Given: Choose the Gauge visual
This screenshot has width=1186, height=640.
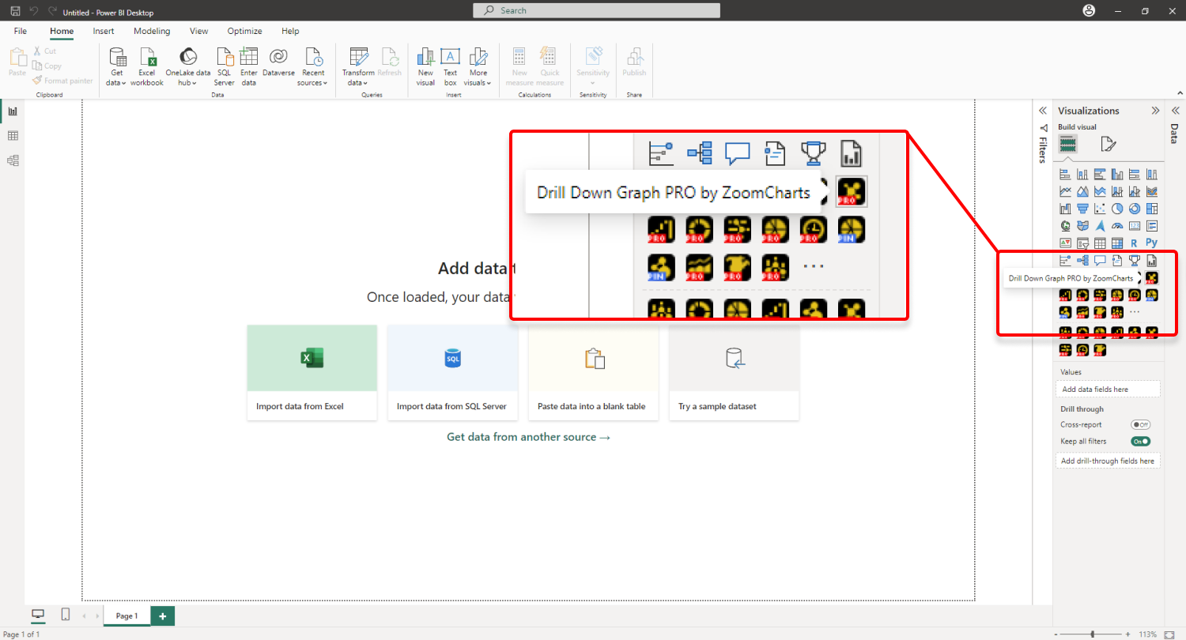Looking at the screenshot, I should coord(1117,226).
